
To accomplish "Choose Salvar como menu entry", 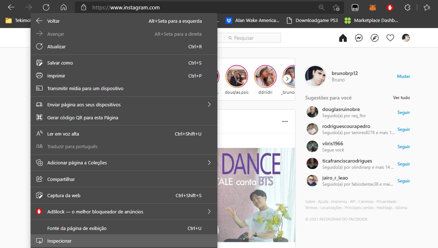I will [x=124, y=63].
